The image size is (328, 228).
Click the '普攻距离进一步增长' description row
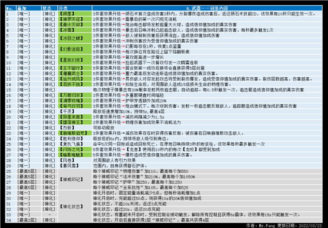point(128,57)
